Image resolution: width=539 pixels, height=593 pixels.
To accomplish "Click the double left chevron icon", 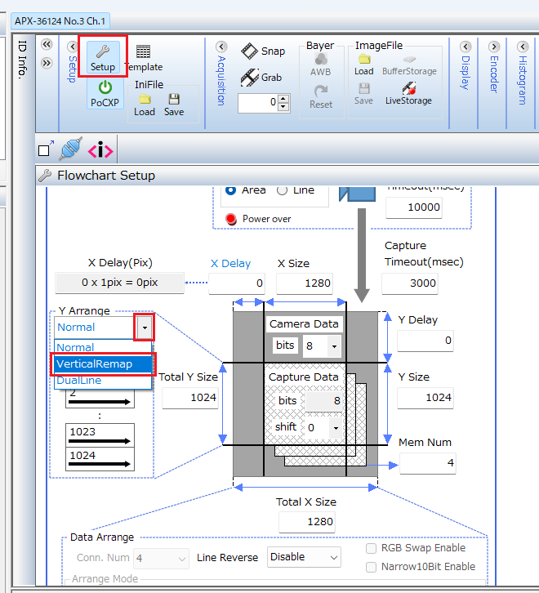I will point(47,45).
